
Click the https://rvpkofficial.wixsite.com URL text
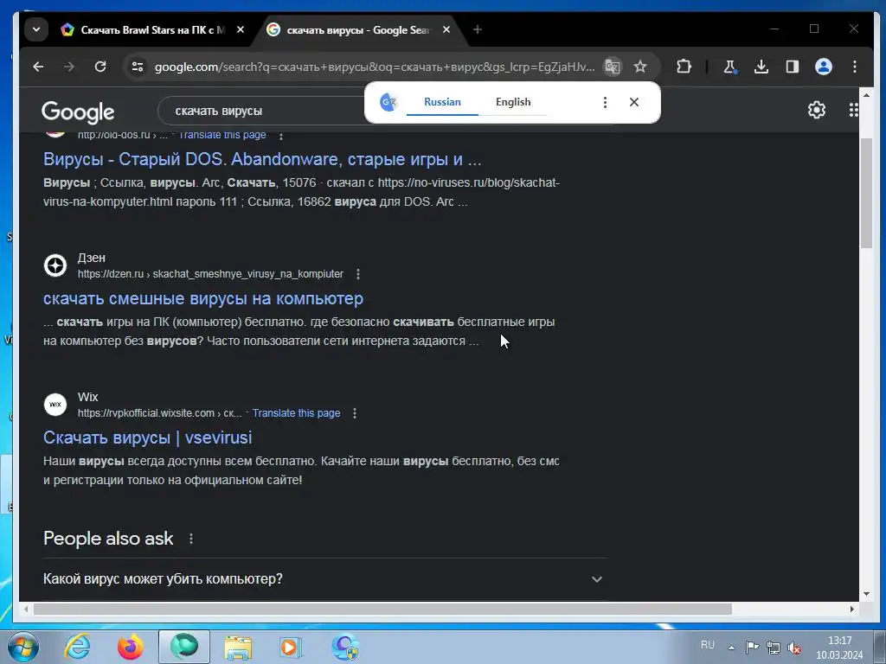coord(160,413)
